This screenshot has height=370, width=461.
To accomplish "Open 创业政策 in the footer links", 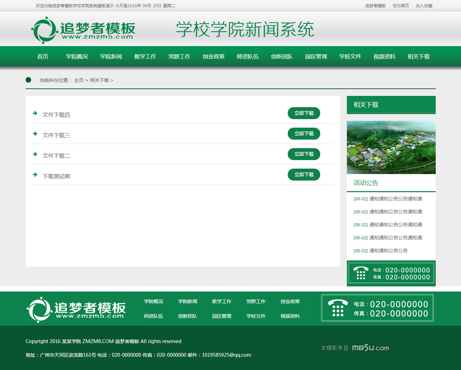I will 290,301.
